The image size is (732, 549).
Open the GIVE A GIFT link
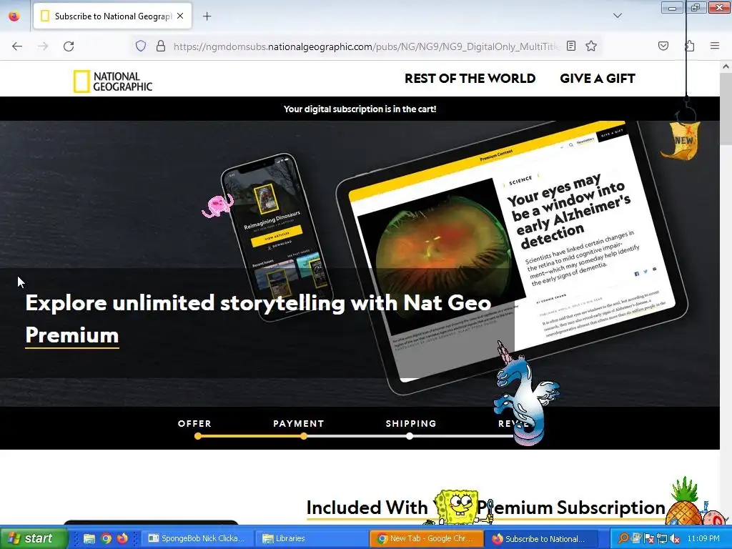(598, 79)
